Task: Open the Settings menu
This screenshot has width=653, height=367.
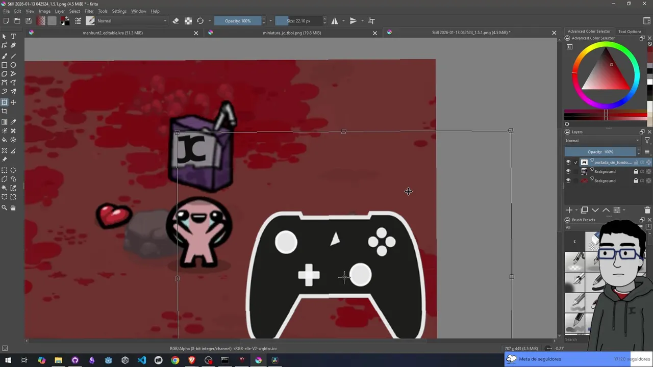Action: point(119,11)
